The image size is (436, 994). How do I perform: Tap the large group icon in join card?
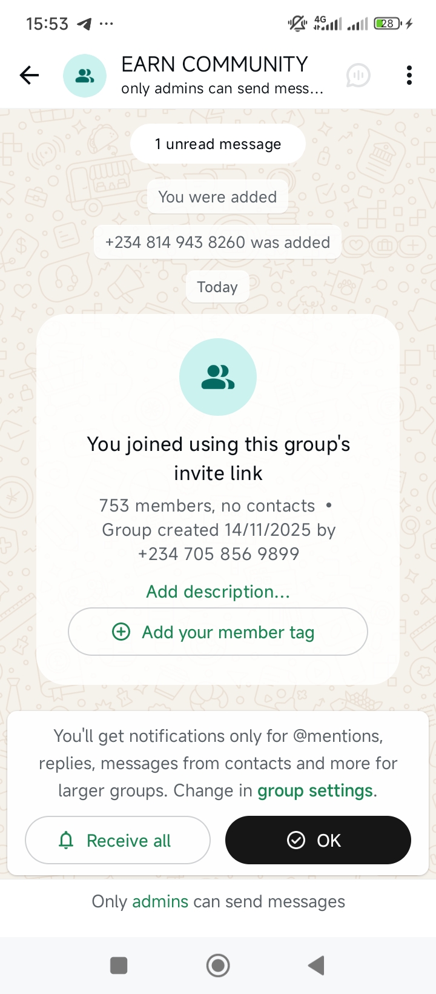(218, 377)
